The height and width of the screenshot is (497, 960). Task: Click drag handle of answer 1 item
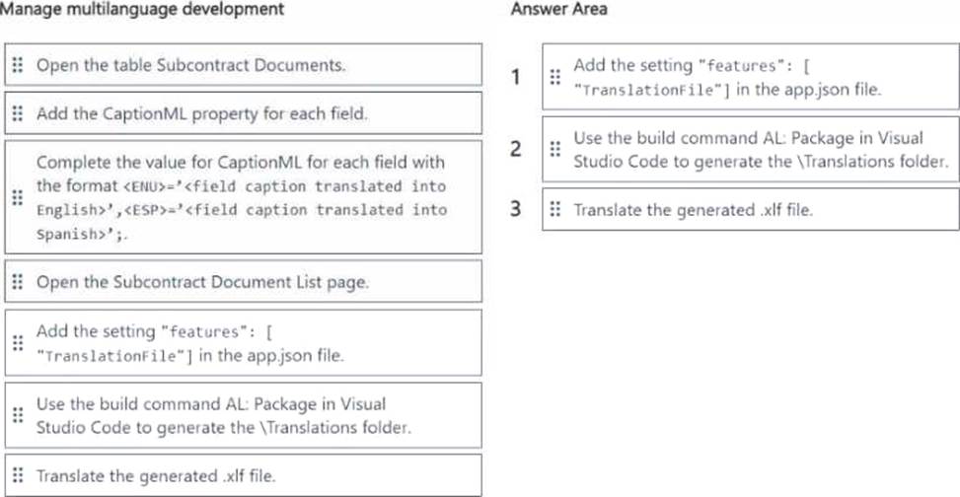point(555,77)
